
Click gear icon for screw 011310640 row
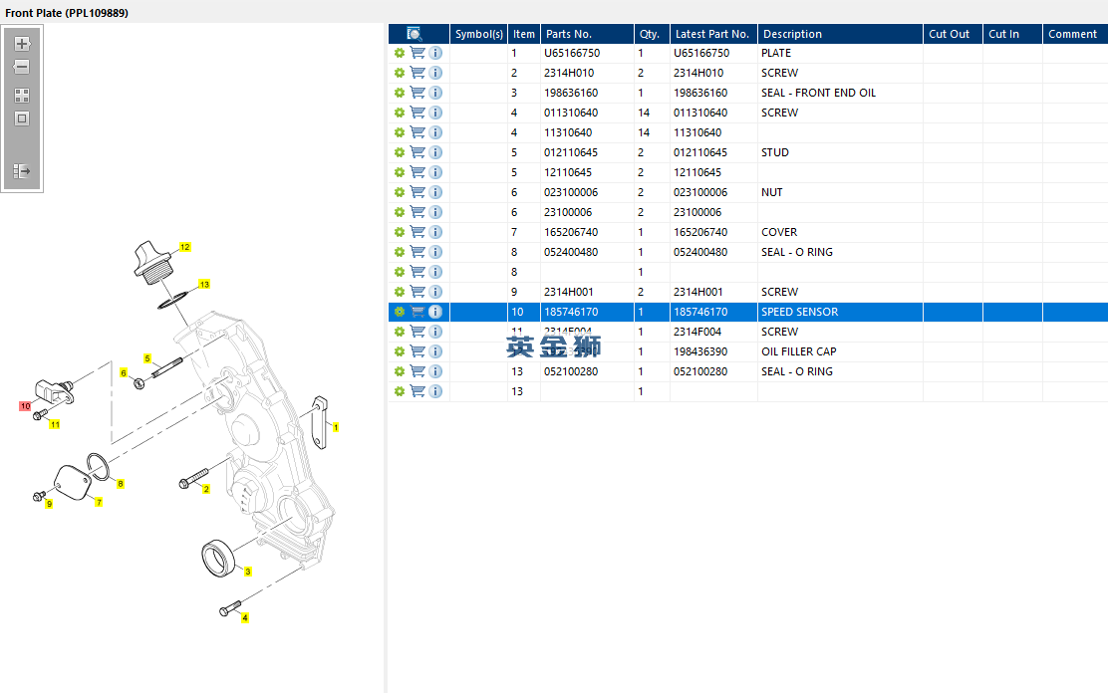click(x=400, y=113)
